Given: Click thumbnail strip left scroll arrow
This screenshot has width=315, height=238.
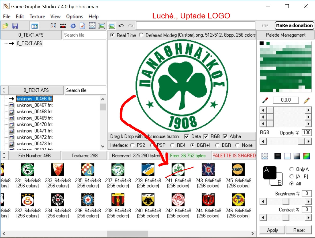Looking at the screenshot, I should [4, 233].
